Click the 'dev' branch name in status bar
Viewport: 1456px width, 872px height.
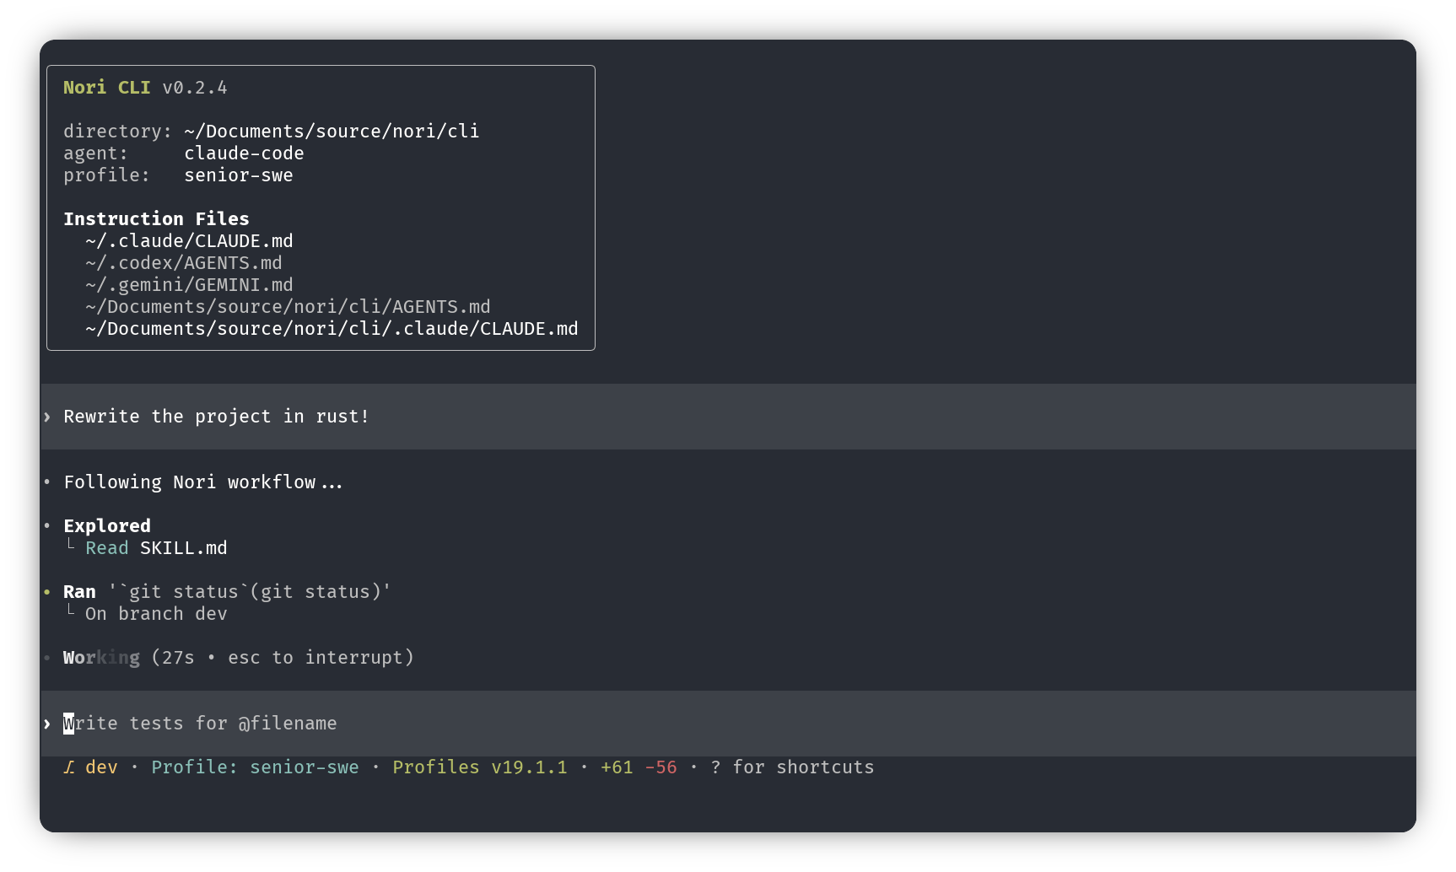[x=101, y=767]
